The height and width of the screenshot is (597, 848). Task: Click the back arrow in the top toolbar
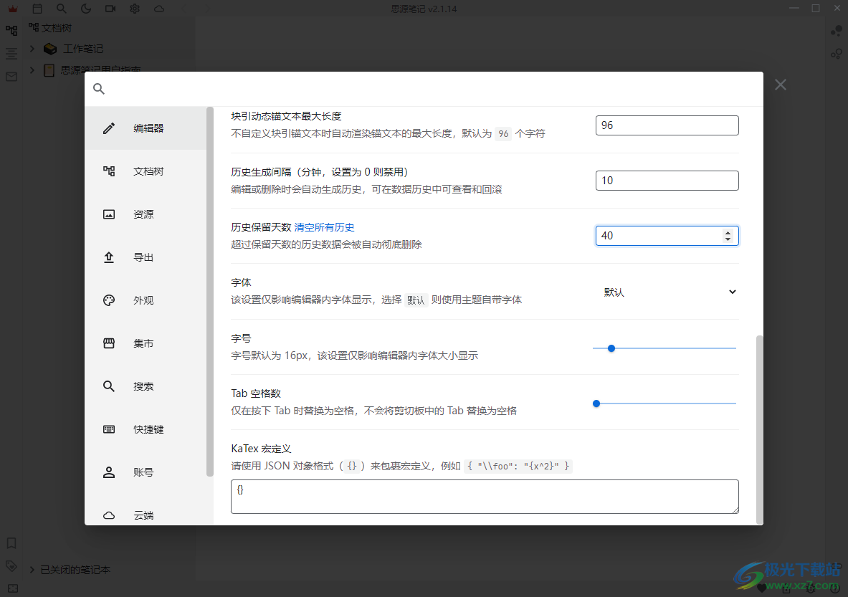tap(184, 9)
